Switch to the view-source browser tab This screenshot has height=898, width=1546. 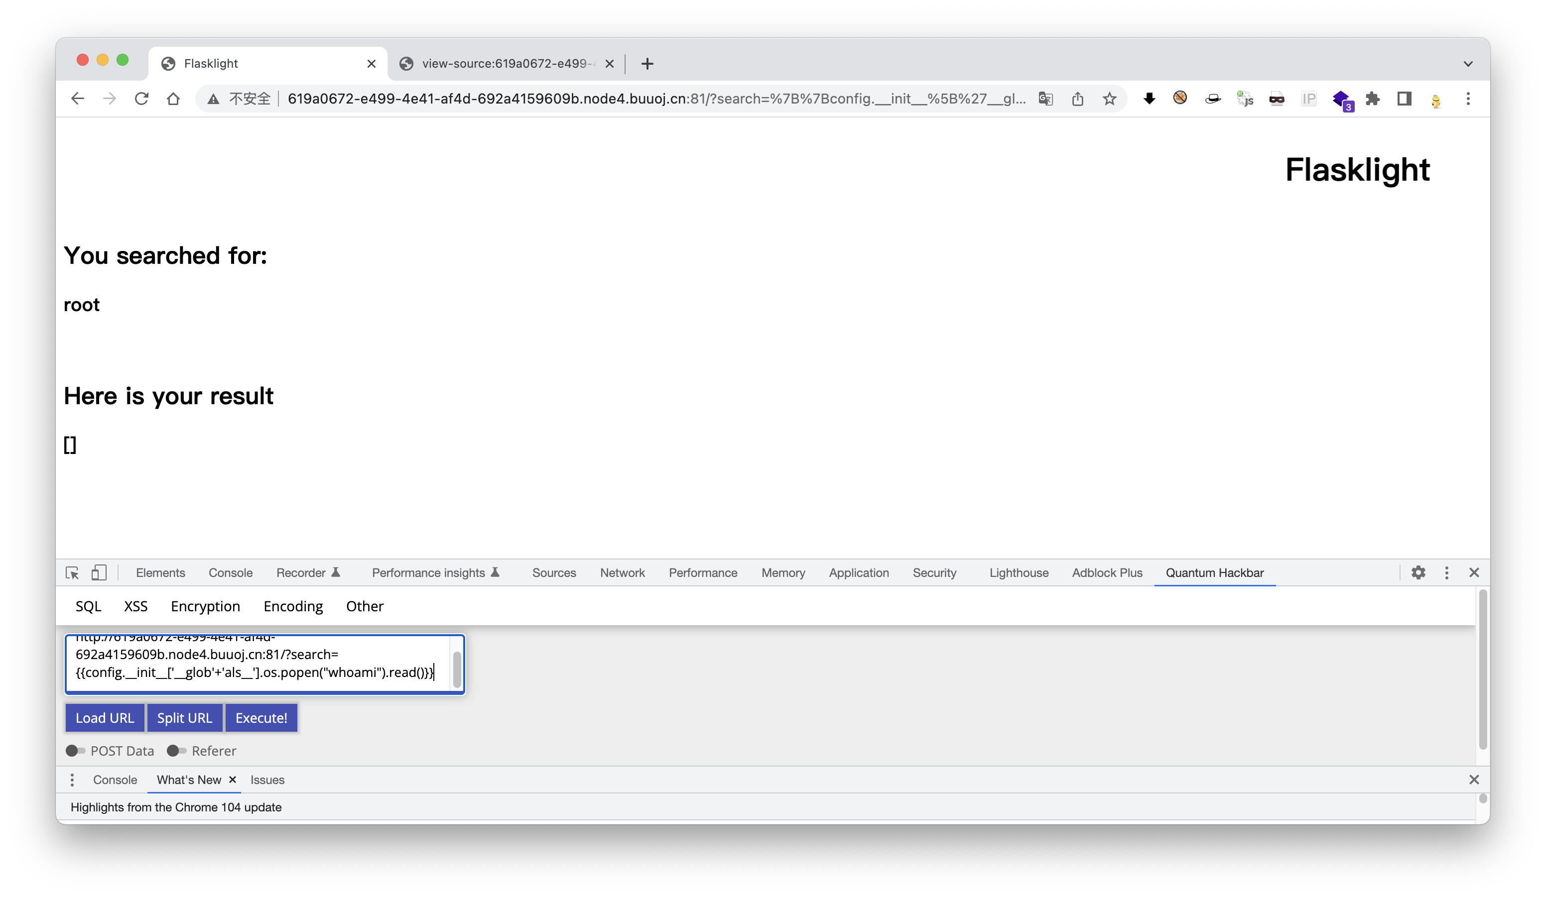tap(503, 64)
